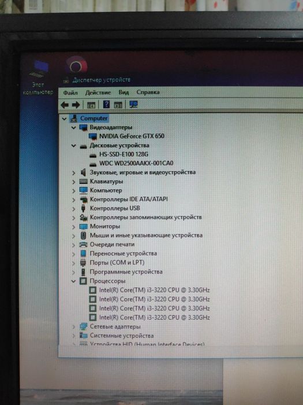Click the blue question mark Help icon
Viewport: 303px width, 405px height.
(106, 105)
